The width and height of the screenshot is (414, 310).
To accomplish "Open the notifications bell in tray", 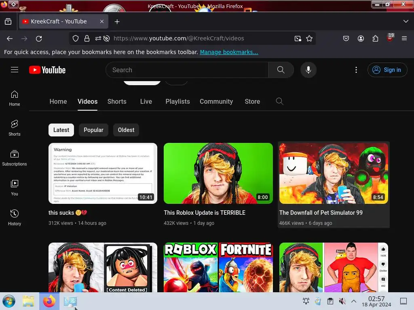I will coord(306,301).
